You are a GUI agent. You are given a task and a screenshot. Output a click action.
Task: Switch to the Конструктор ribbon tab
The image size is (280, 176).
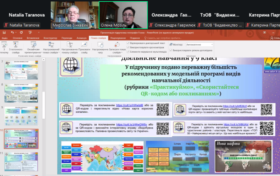(50, 38)
